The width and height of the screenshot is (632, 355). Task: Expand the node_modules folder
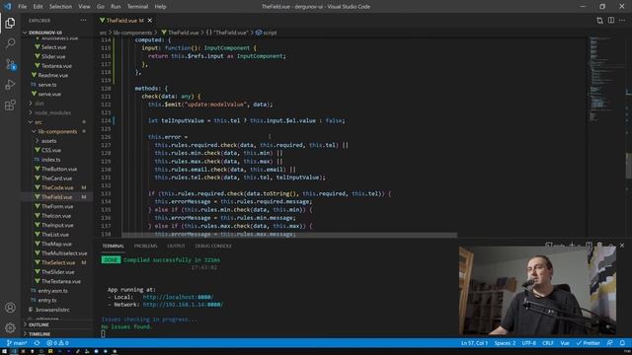click(52, 112)
